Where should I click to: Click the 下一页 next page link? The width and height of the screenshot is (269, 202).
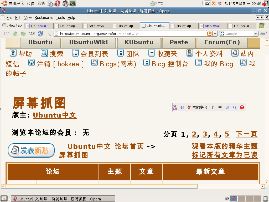[x=247, y=134]
